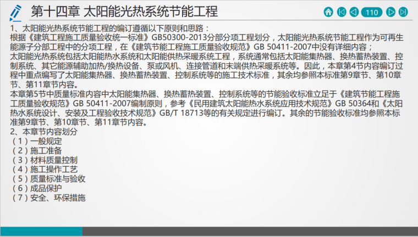Click the heading 2、本章节内容划分
418x237 pixels.
click(x=43, y=132)
